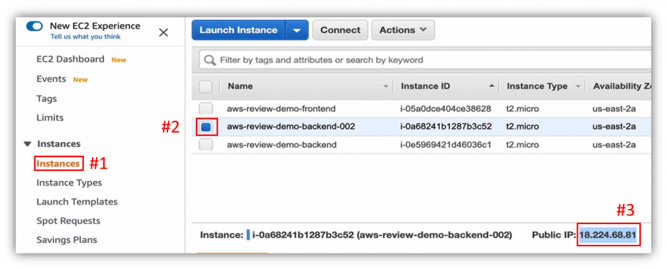Click the Instance ID sort arrow
The width and height of the screenshot is (667, 269).
492,86
